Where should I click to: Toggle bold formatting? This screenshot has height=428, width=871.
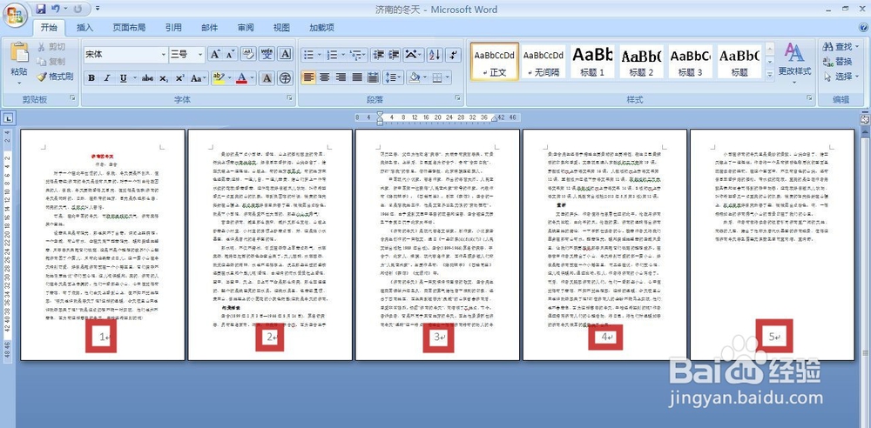91,78
